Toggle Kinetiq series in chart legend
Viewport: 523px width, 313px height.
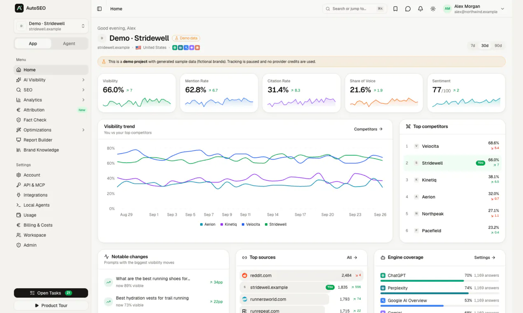pyautogui.click(x=229, y=224)
